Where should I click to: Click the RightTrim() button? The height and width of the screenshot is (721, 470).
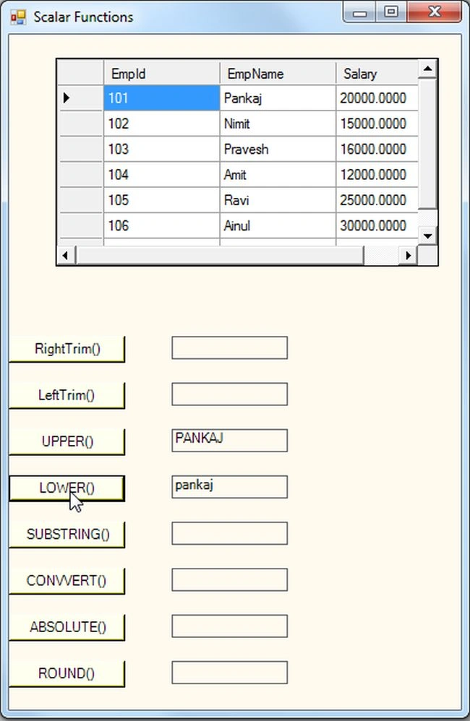pyautogui.click(x=67, y=349)
